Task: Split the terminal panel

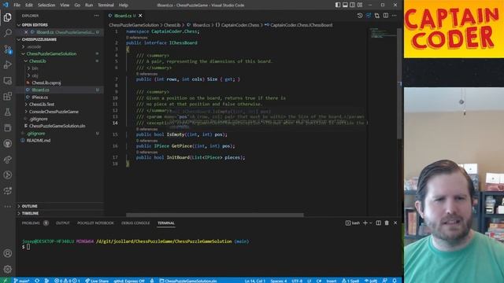Action: pos(378,223)
